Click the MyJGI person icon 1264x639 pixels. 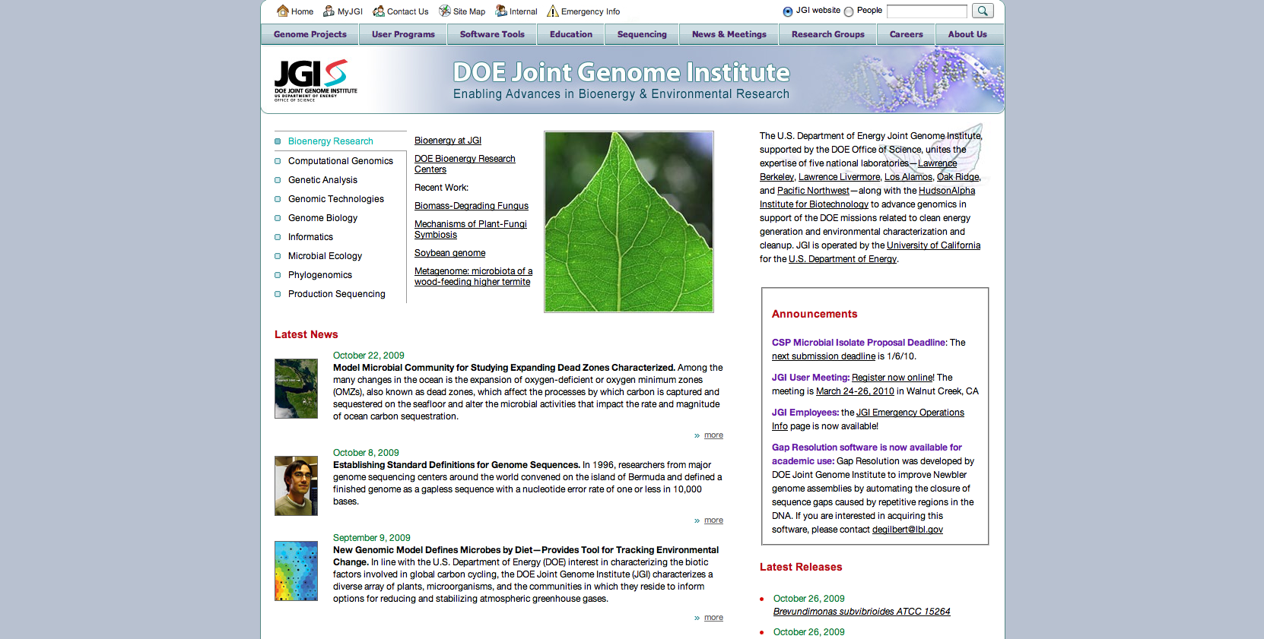point(329,11)
